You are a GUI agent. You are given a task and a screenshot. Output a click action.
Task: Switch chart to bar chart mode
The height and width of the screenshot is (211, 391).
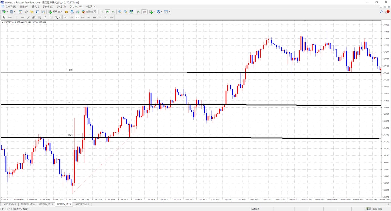[102, 12]
